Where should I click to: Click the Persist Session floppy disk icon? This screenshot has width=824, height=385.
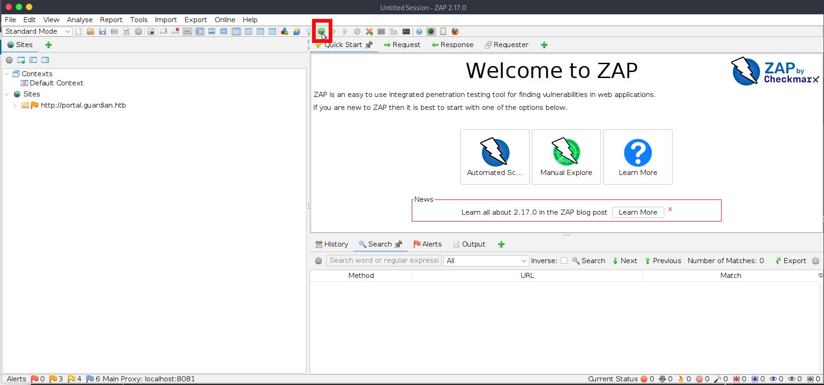pyautogui.click(x=102, y=31)
